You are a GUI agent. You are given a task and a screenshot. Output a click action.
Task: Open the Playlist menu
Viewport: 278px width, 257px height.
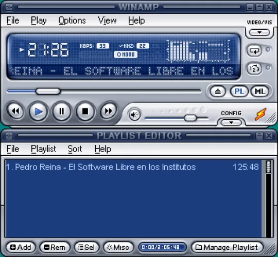(x=43, y=149)
